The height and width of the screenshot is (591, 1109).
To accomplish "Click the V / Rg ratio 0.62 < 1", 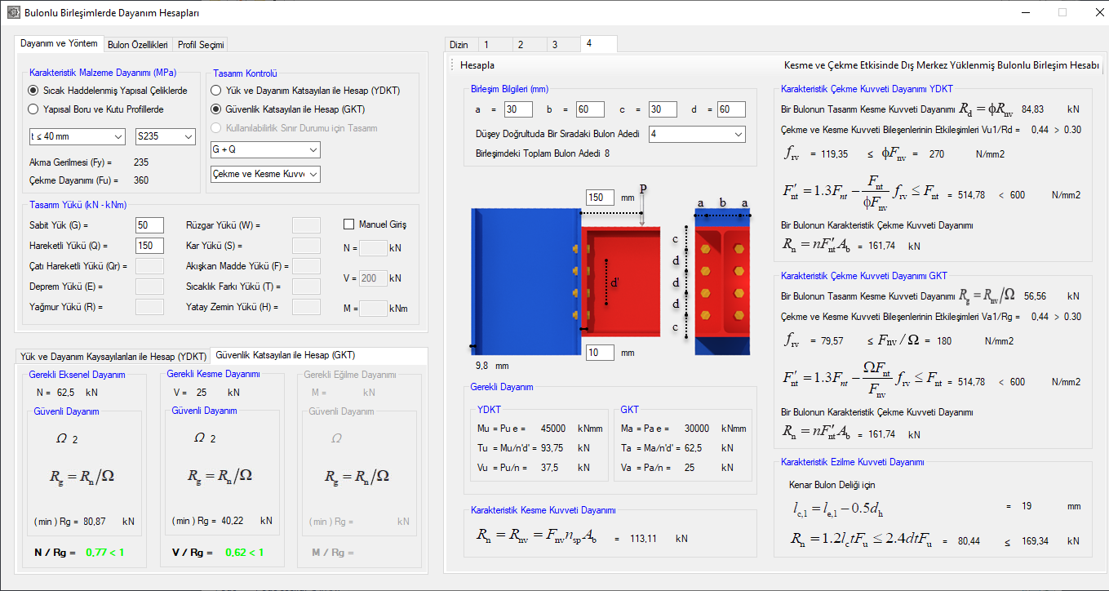I will click(243, 553).
